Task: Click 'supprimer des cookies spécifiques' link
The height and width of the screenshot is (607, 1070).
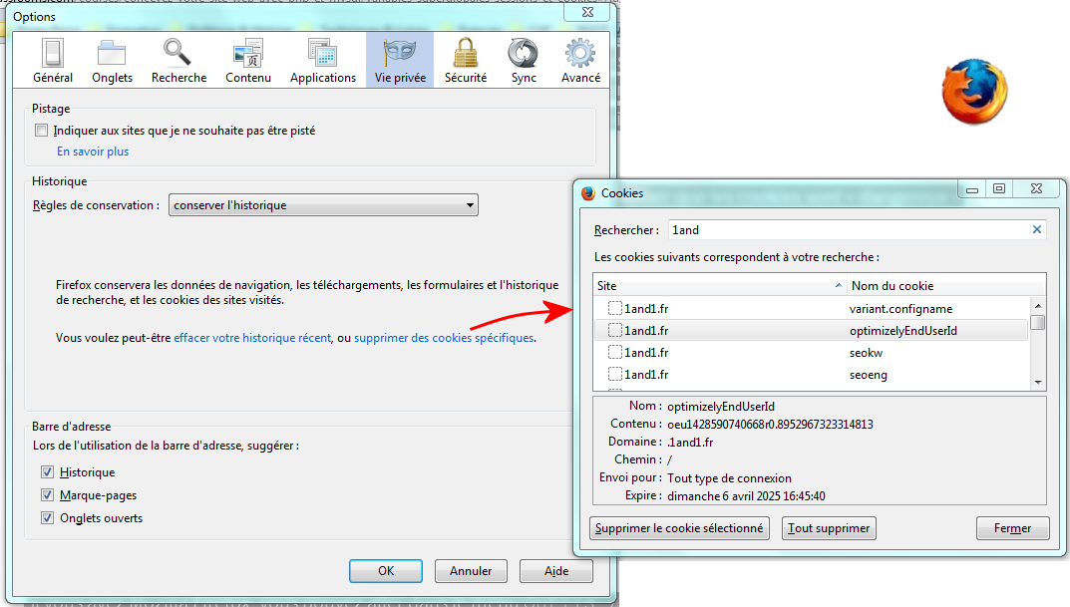Action: pyautogui.click(x=444, y=338)
